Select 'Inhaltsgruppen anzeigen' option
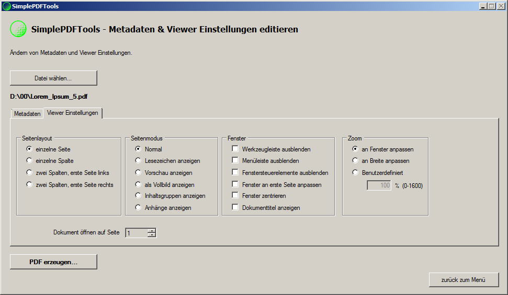The width and height of the screenshot is (508, 295). 138,195
